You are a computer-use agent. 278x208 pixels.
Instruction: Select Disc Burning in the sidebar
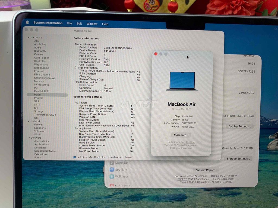(x=42, y=68)
